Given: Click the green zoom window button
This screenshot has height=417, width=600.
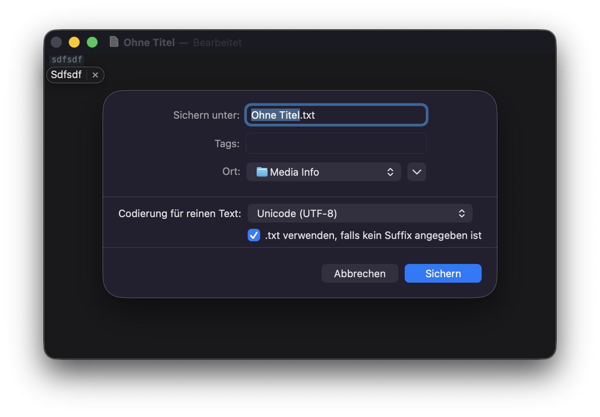Looking at the screenshot, I should click(x=92, y=42).
